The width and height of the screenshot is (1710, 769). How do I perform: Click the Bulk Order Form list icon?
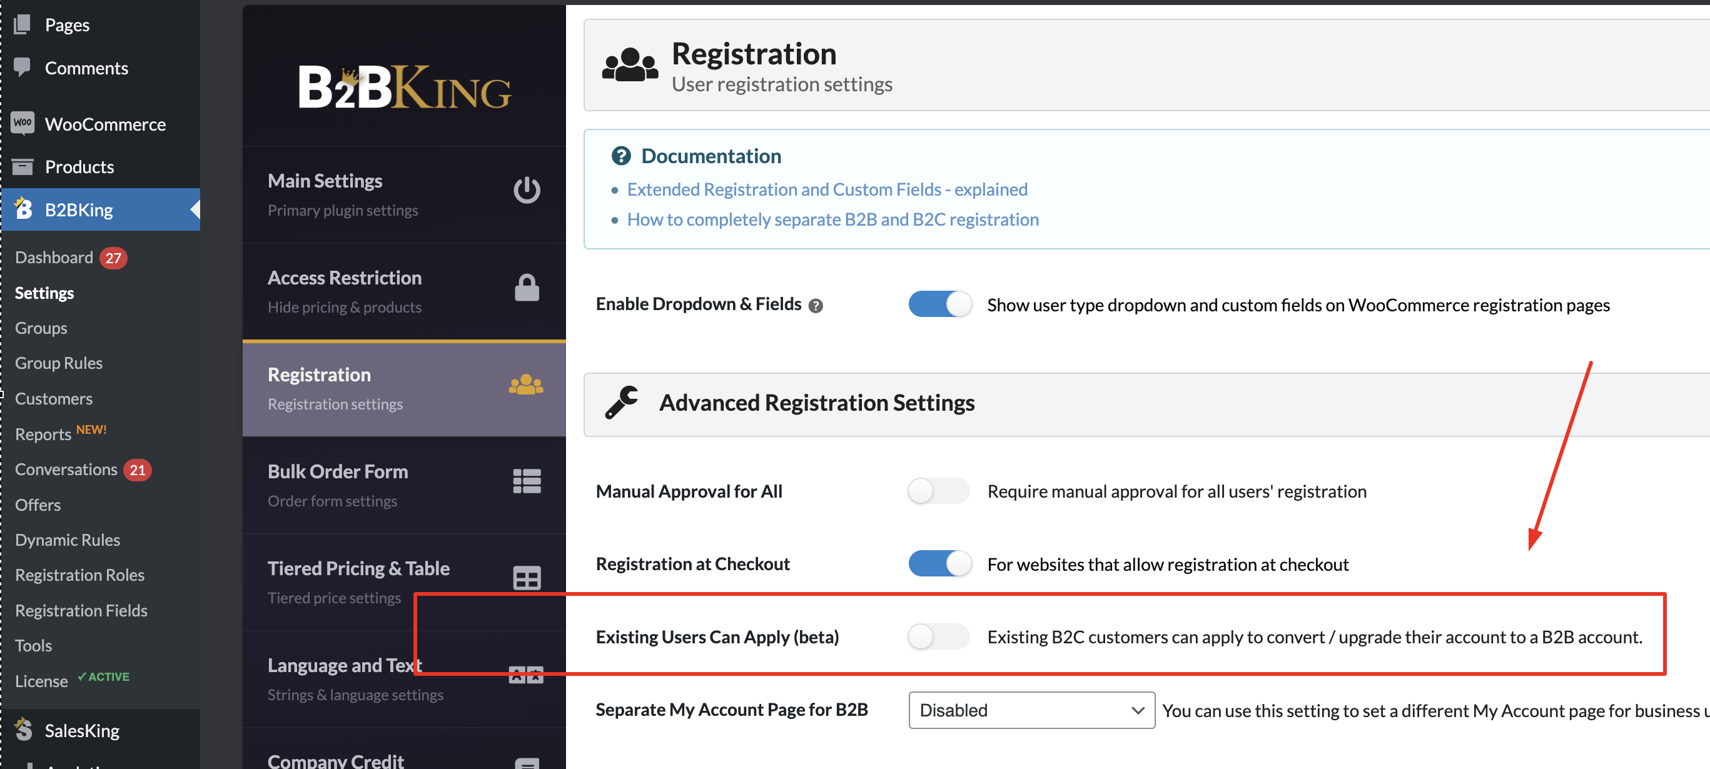pos(527,481)
